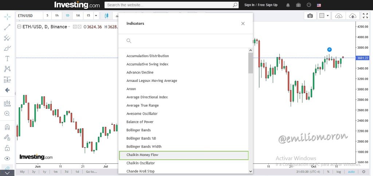Open series format gear next to title

79,27
